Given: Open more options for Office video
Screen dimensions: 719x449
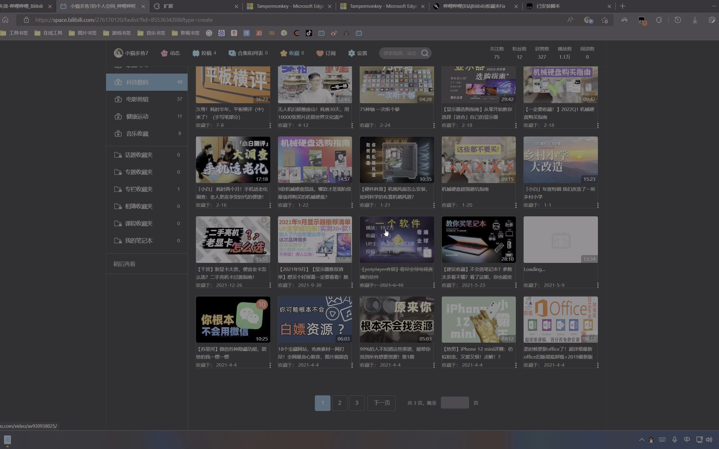Looking at the screenshot, I should coord(598,365).
